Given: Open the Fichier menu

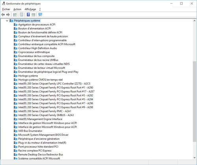Looking at the screenshot, I should pyautogui.click(x=6, y=9).
